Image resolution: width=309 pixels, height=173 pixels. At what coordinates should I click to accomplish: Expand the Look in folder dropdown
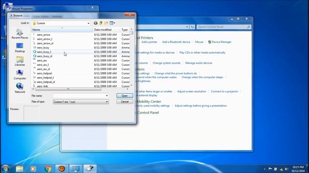pyautogui.click(x=88, y=24)
